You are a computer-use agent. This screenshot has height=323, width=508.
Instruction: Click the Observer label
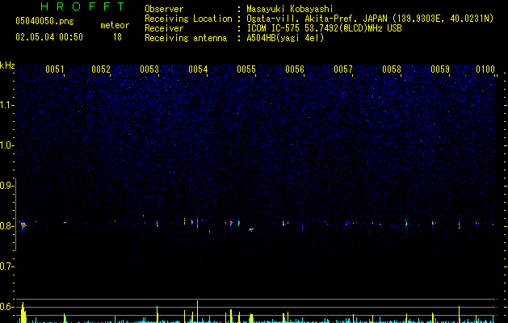click(x=164, y=9)
